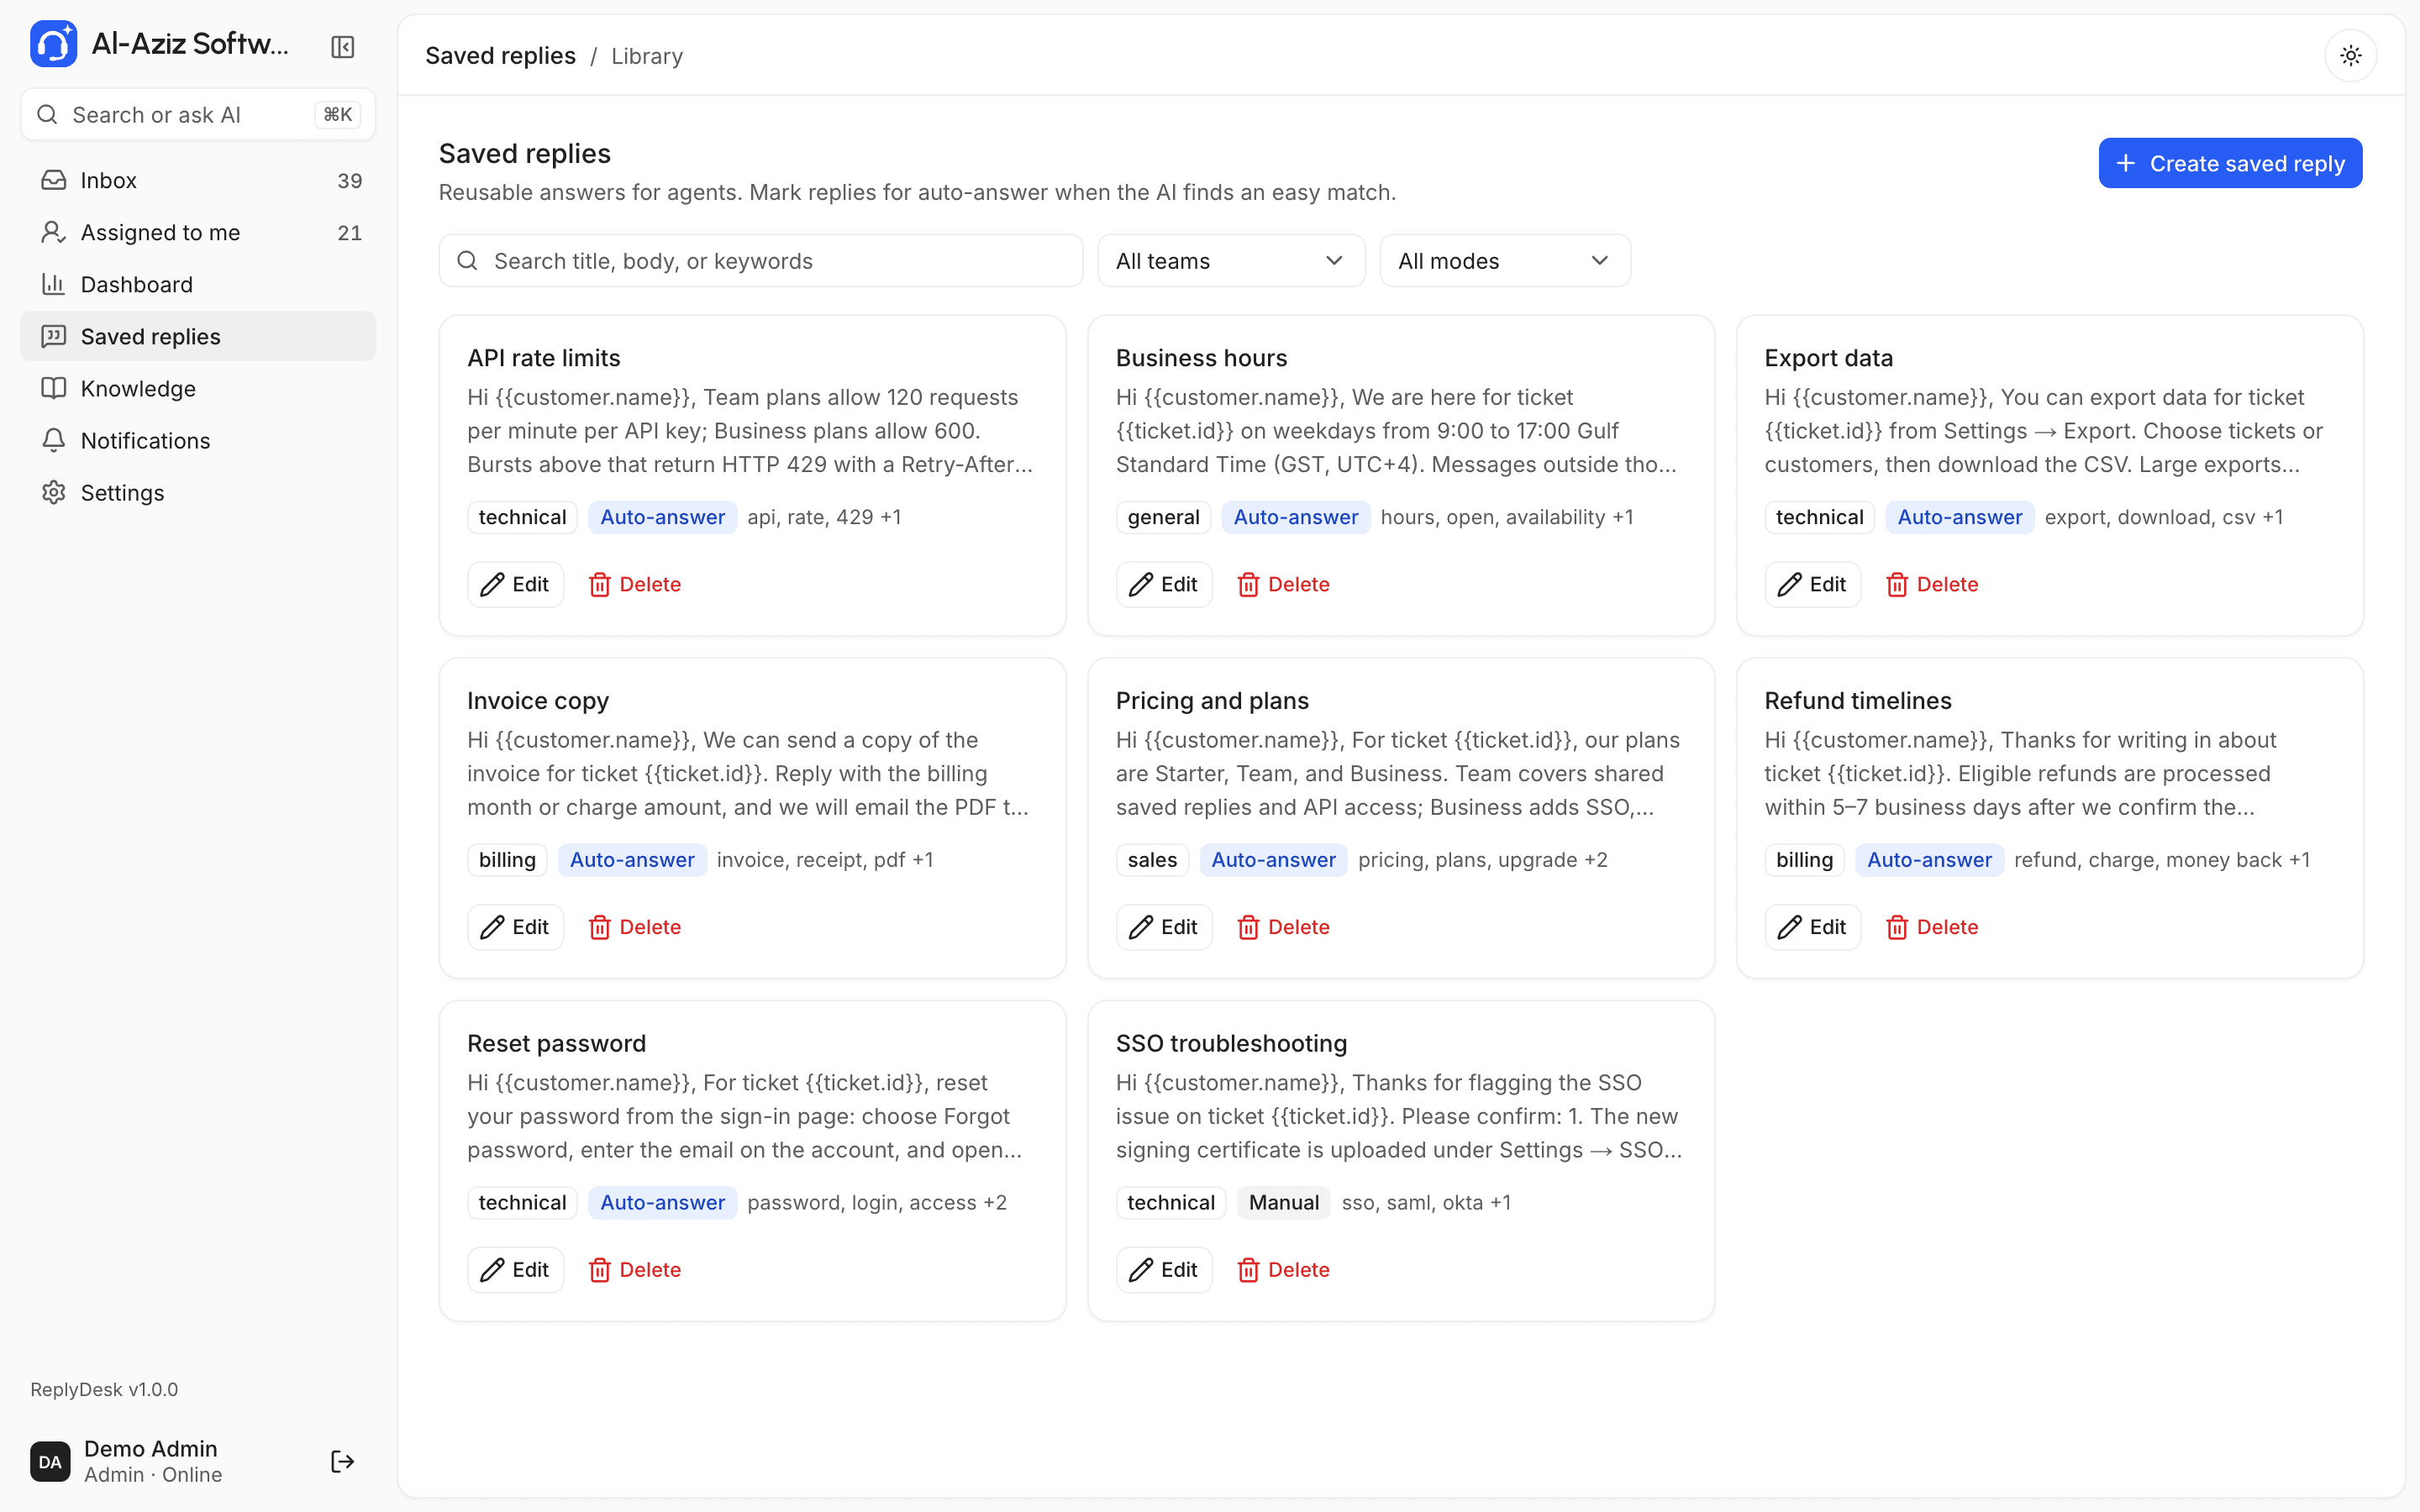2420x1512 pixels.
Task: Click the Settings gear icon
Action: [54, 492]
